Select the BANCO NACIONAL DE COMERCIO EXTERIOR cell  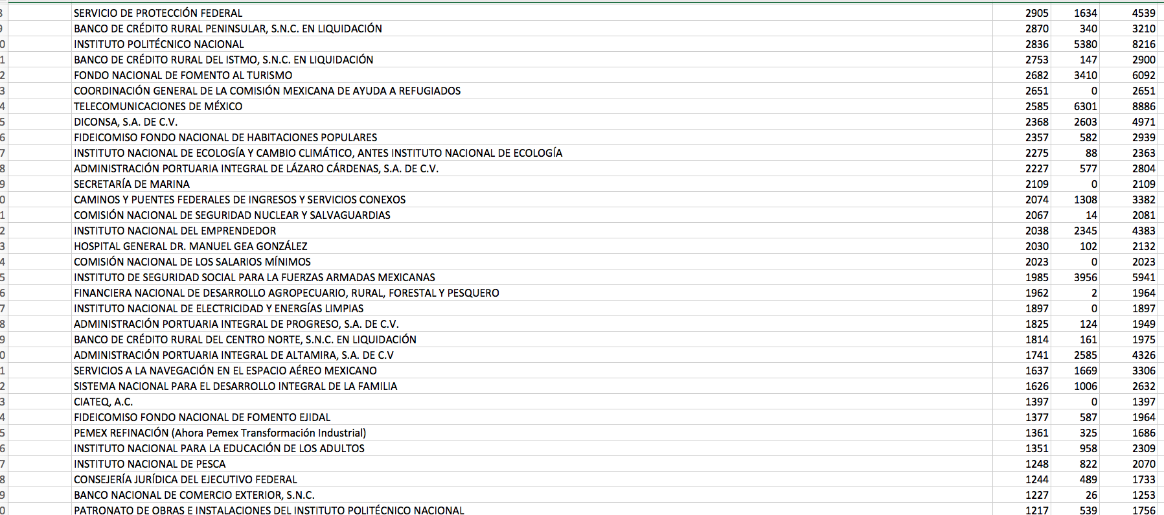click(x=194, y=495)
